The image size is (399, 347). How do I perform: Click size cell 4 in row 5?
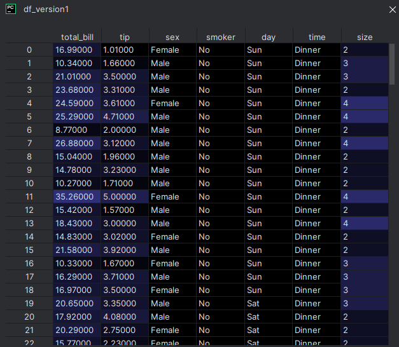365,117
